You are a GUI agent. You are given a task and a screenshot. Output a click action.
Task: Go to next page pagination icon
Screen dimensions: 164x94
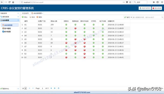click(51, 88)
